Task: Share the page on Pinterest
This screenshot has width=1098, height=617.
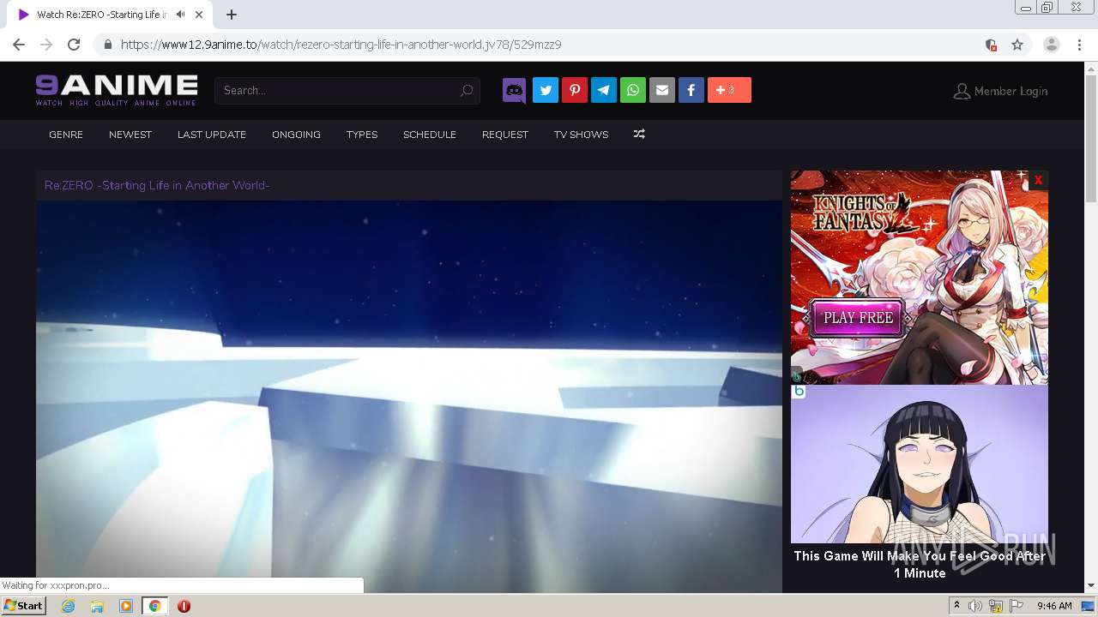Action: pos(575,90)
